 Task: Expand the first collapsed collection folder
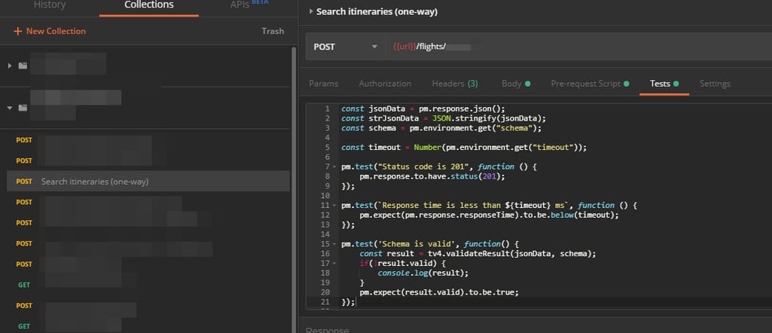(x=10, y=66)
